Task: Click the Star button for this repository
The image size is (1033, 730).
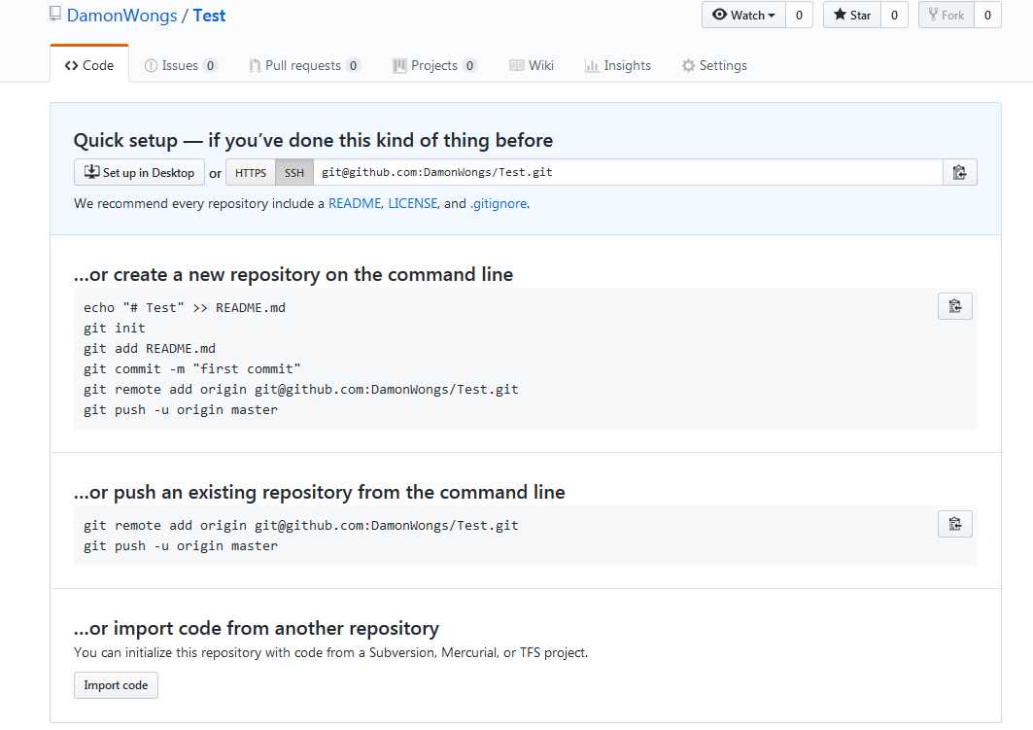Action: click(852, 16)
